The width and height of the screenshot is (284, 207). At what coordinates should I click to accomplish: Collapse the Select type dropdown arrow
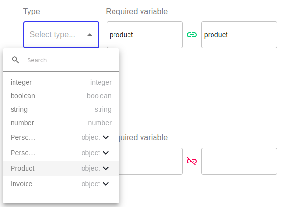pyautogui.click(x=90, y=35)
